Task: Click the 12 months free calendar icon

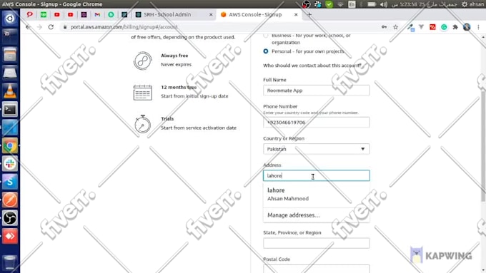Action: (142, 93)
